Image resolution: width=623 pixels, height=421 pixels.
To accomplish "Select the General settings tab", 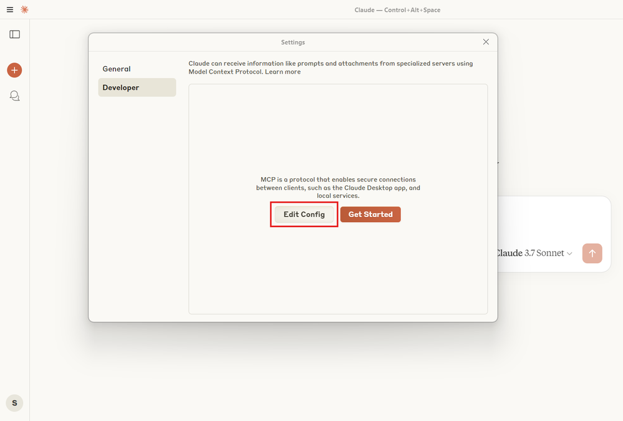I will (137, 69).
